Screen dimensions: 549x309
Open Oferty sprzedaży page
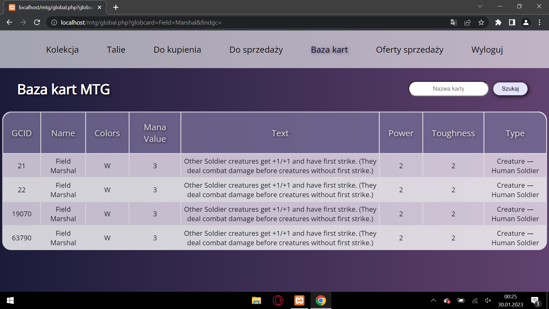[x=409, y=49]
